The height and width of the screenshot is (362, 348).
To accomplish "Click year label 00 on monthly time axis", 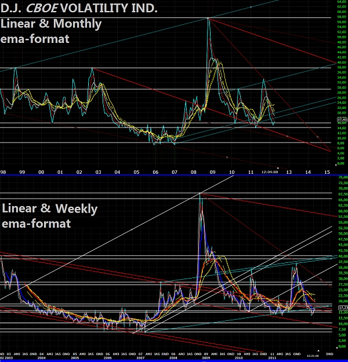I will pyautogui.click(x=41, y=172).
